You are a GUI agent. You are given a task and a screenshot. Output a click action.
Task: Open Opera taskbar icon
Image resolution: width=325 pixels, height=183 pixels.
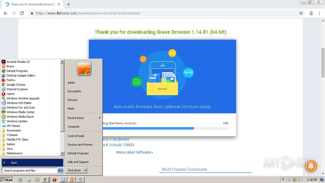tap(54, 180)
